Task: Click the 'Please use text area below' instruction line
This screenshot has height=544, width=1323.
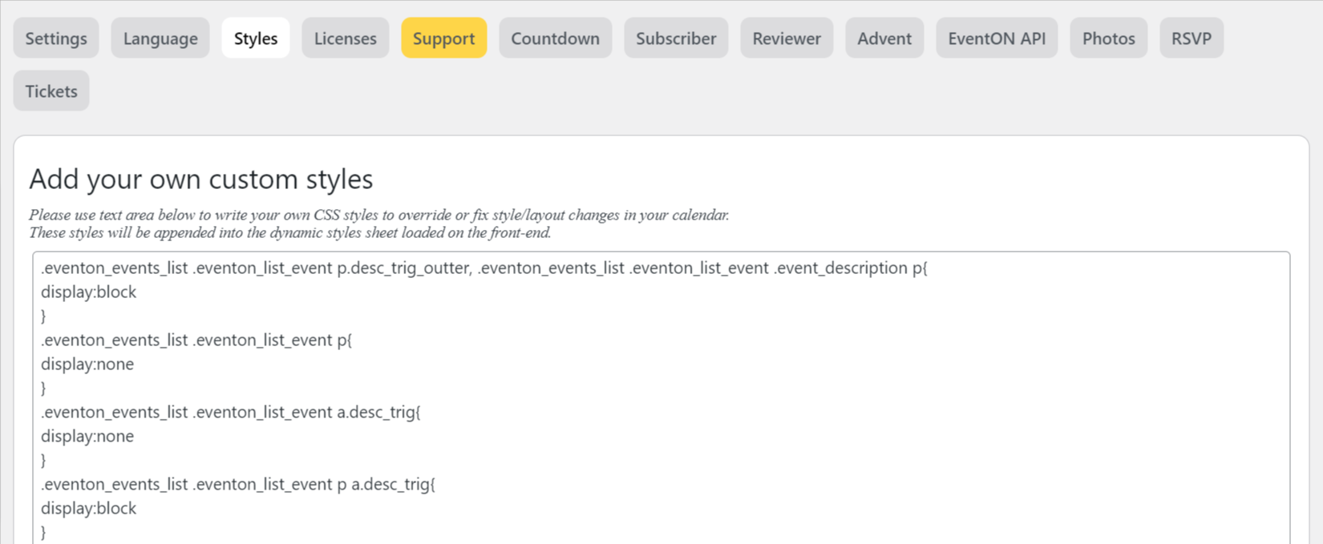Action: click(379, 215)
